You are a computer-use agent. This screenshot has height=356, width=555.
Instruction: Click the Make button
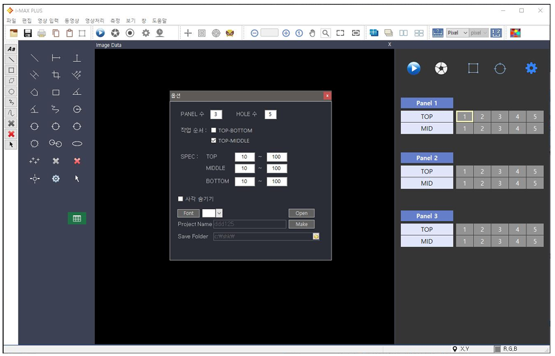pos(301,224)
